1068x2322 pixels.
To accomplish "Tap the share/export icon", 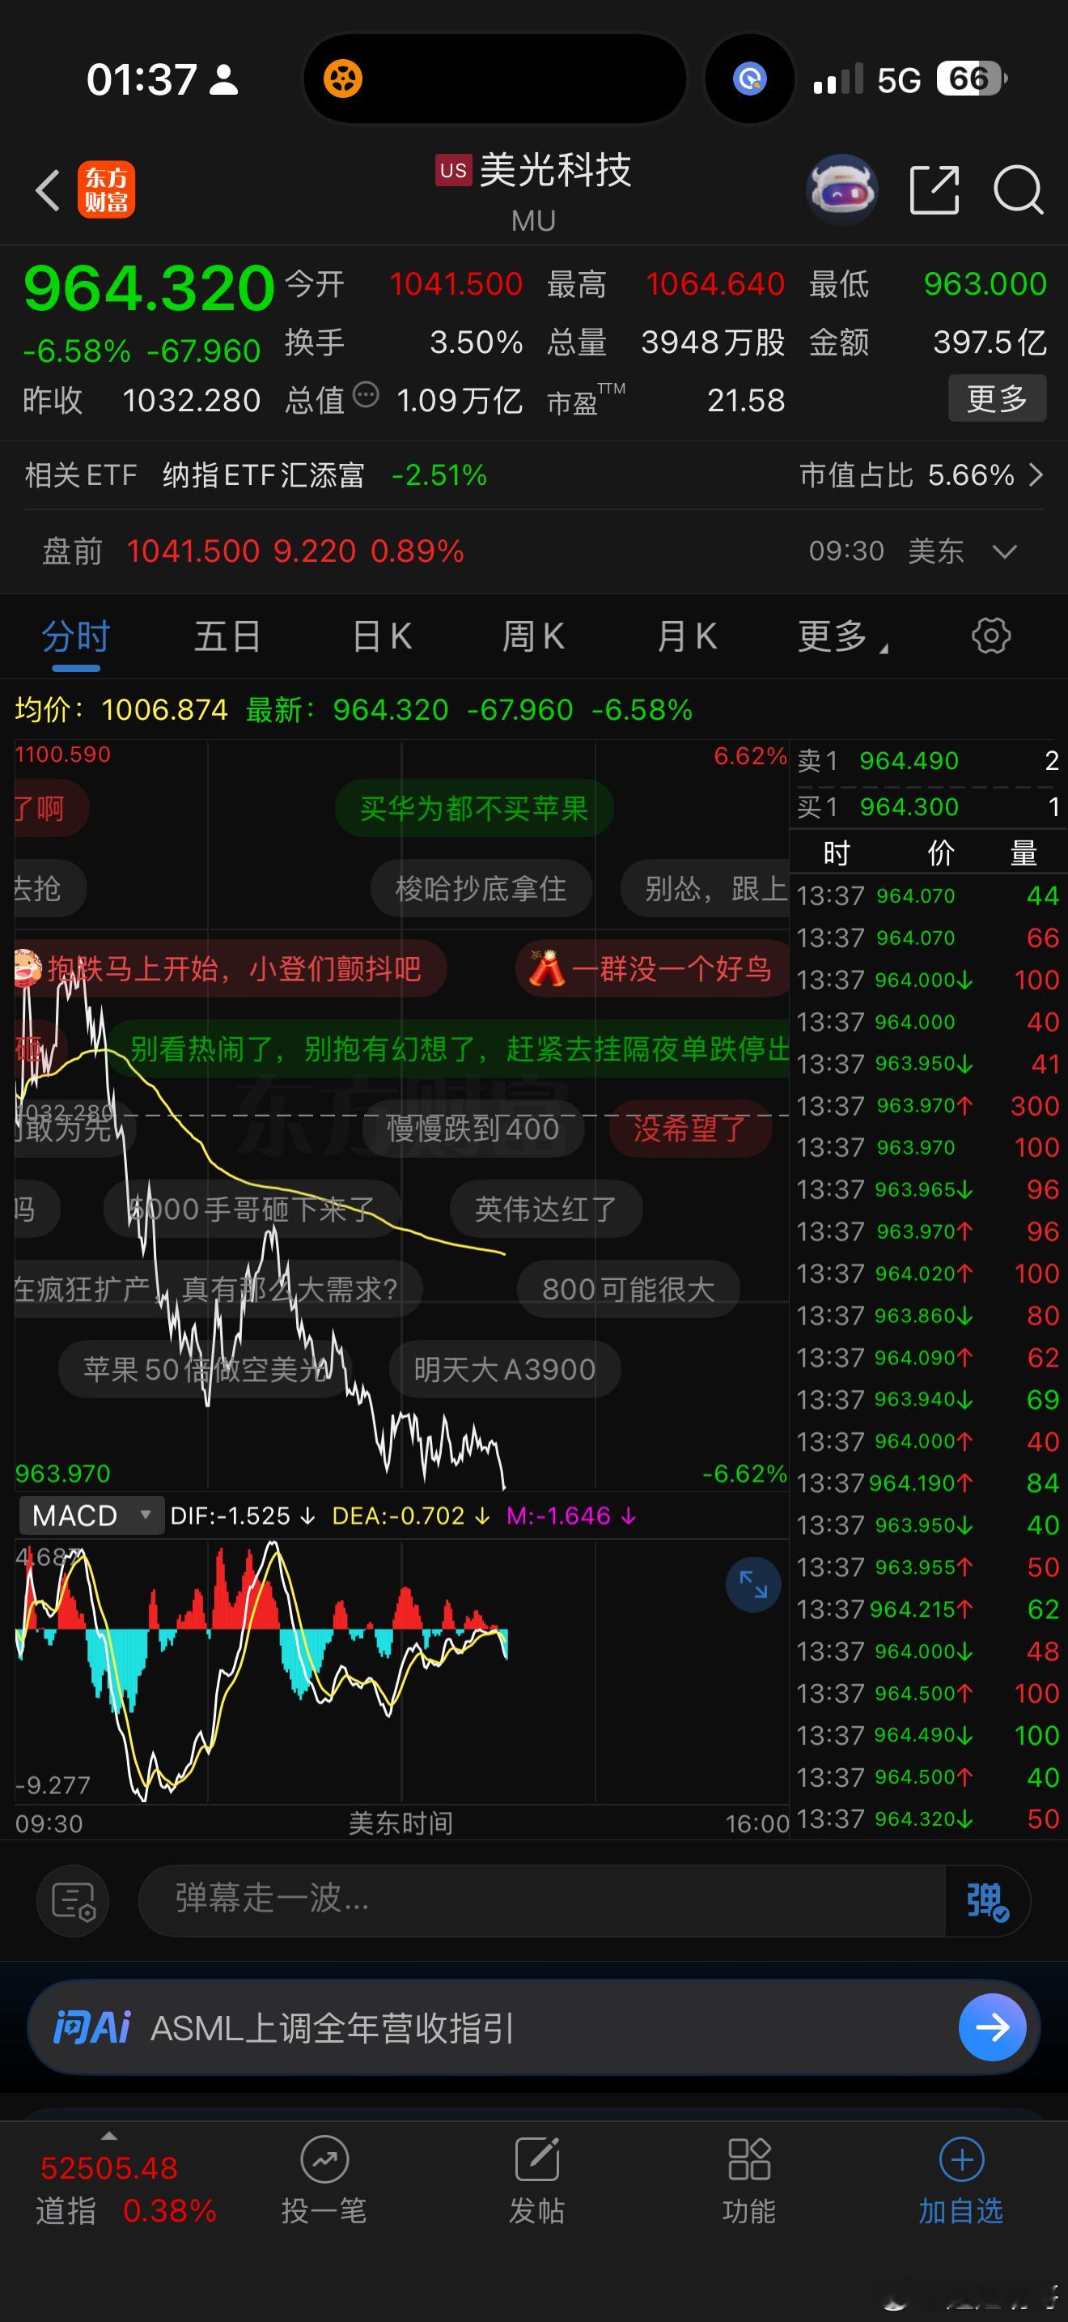I will pos(934,190).
